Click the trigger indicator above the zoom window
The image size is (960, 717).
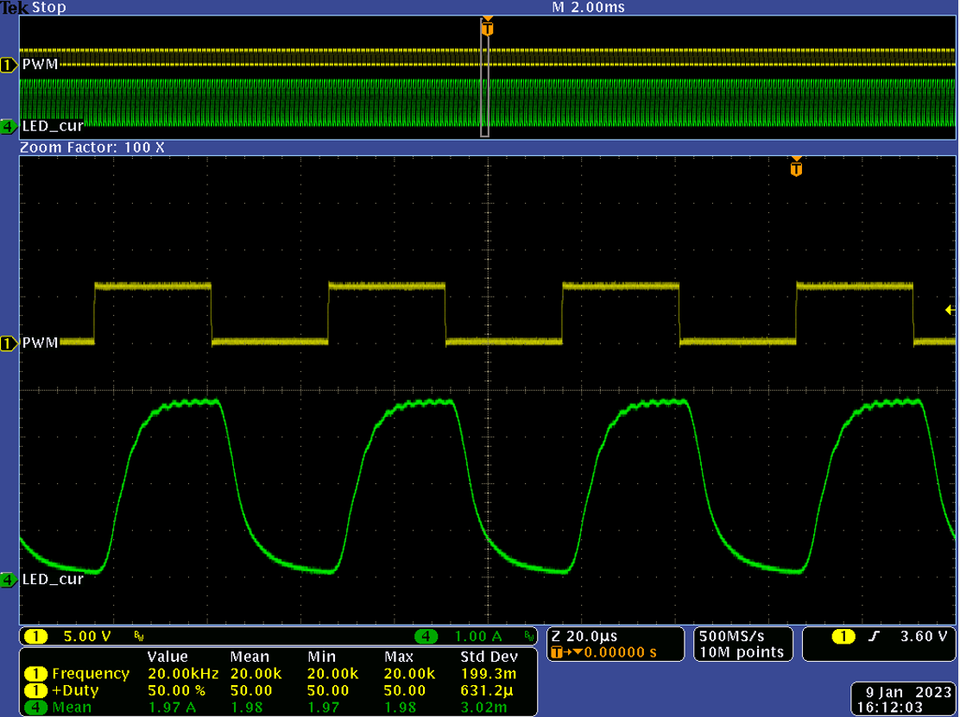coord(796,168)
